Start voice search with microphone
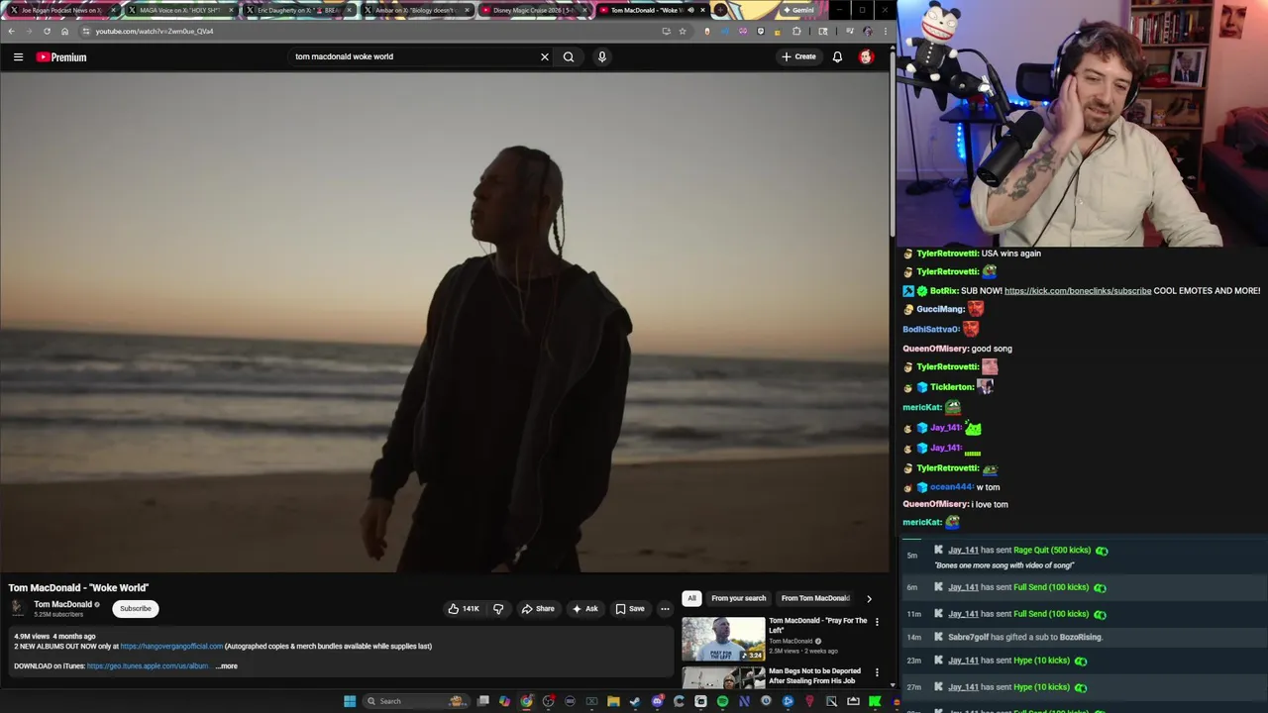Image resolution: width=1268 pixels, height=713 pixels. pos(601,56)
